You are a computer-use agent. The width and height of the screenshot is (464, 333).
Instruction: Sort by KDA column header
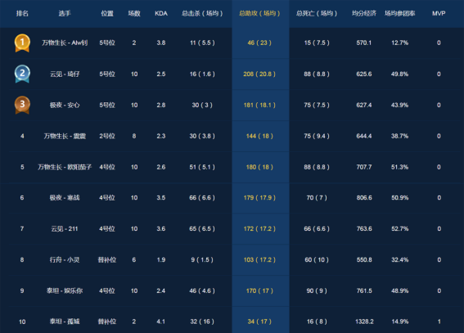[161, 13]
